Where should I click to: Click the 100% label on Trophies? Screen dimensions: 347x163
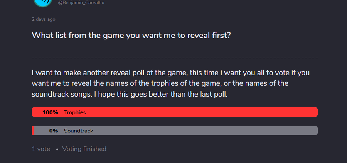pos(50,112)
